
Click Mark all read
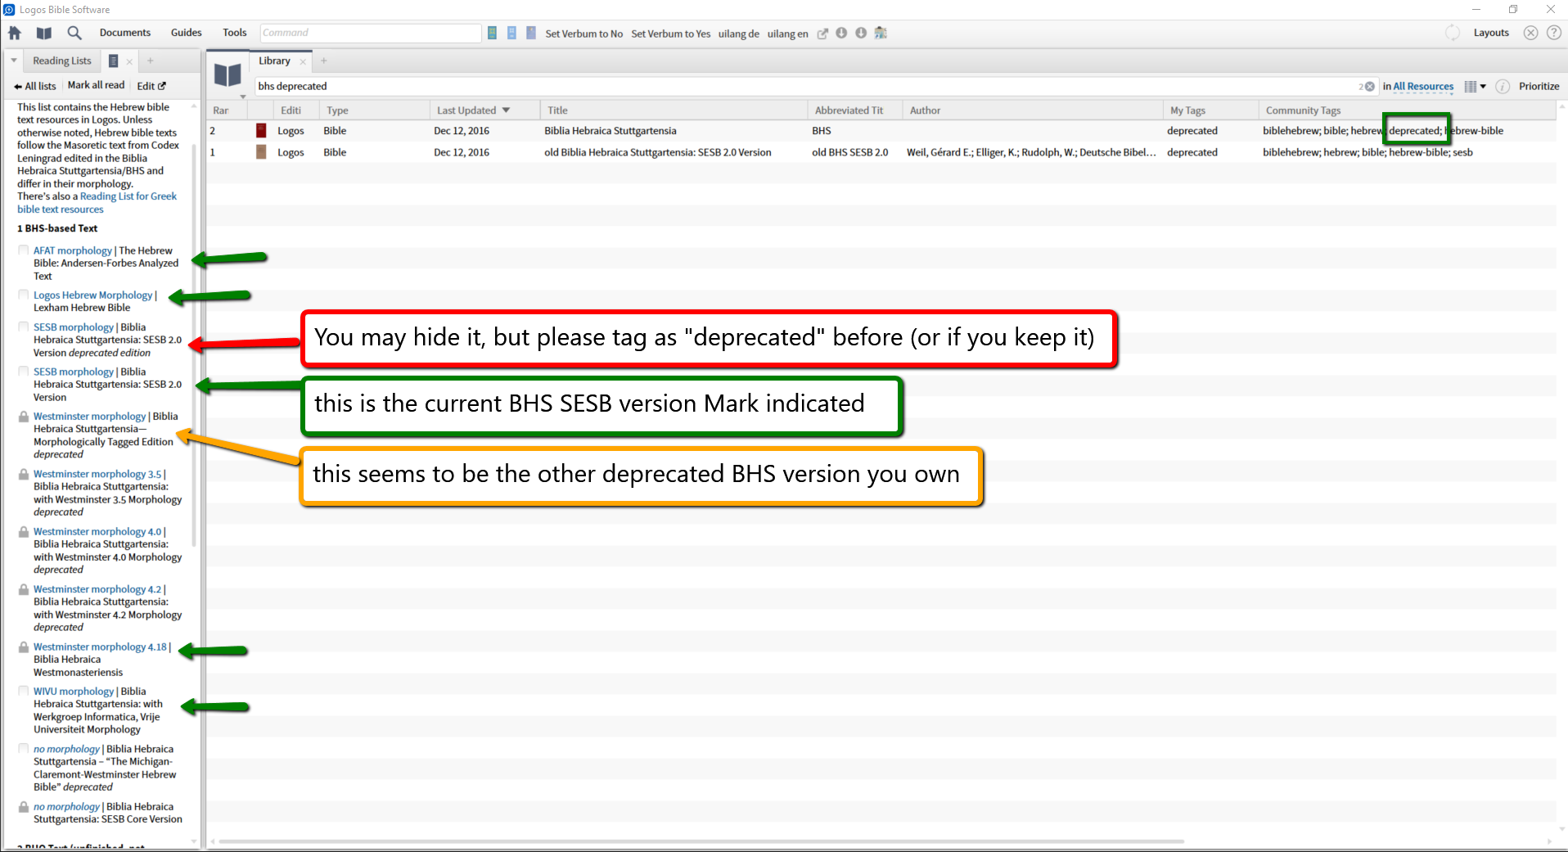coord(96,85)
